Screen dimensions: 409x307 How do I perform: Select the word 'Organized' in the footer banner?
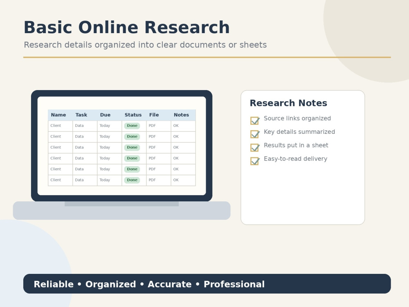110,284
